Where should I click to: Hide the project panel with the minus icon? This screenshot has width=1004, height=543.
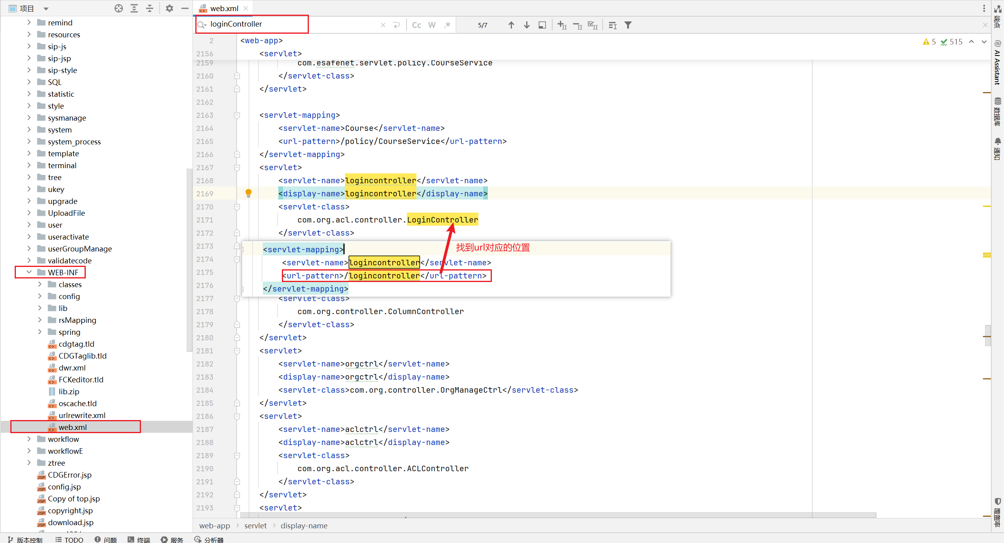(185, 8)
